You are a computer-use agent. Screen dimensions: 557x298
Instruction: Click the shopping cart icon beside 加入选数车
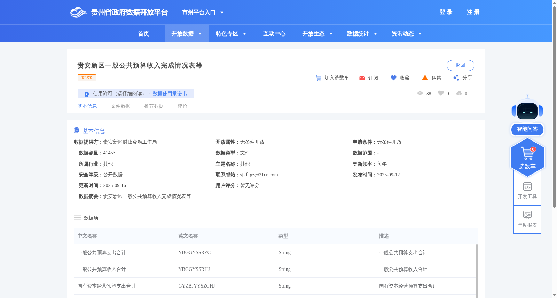[319, 78]
